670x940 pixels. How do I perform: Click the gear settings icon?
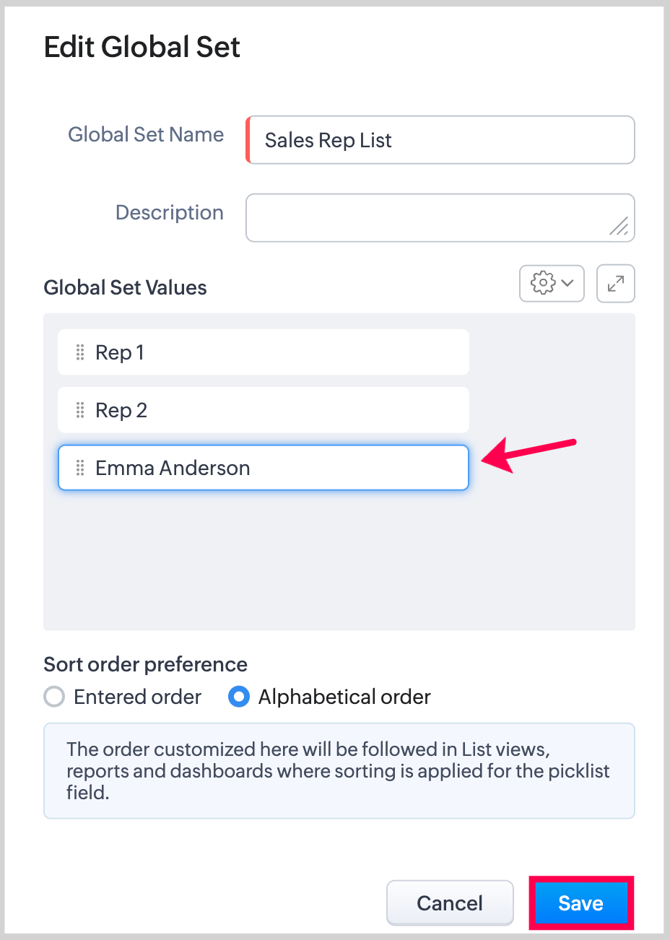[x=543, y=282]
